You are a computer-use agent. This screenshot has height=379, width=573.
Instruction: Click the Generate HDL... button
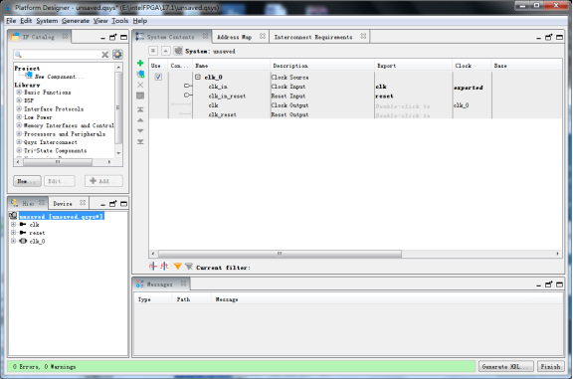pyautogui.click(x=505, y=367)
